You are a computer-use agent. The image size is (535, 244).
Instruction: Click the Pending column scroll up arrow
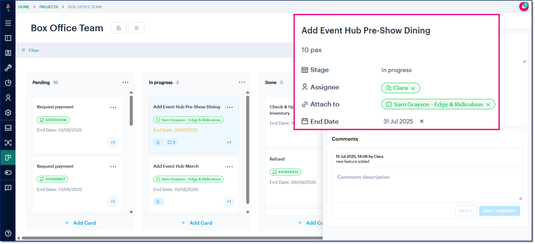131,92
